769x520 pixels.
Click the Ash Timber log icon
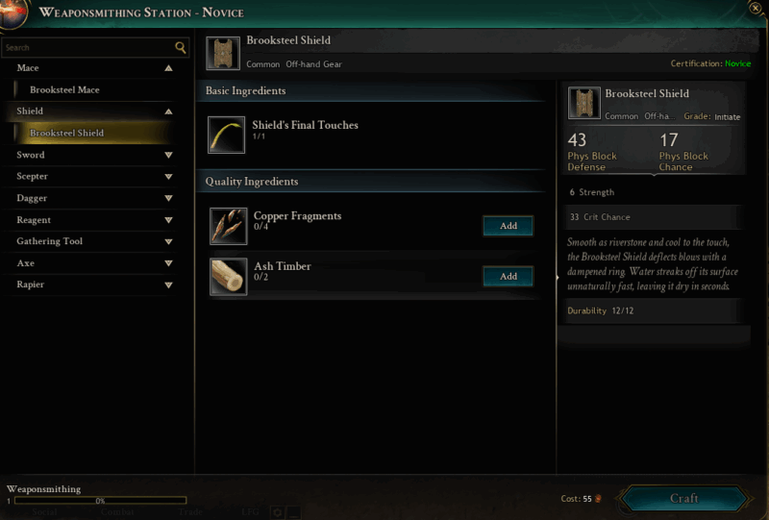point(229,277)
